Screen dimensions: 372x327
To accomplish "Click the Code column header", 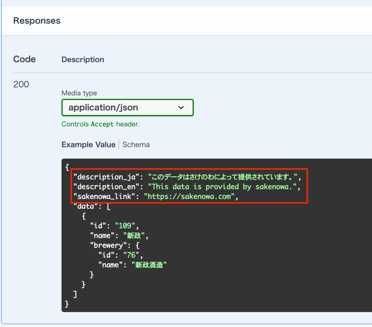I will click(24, 59).
